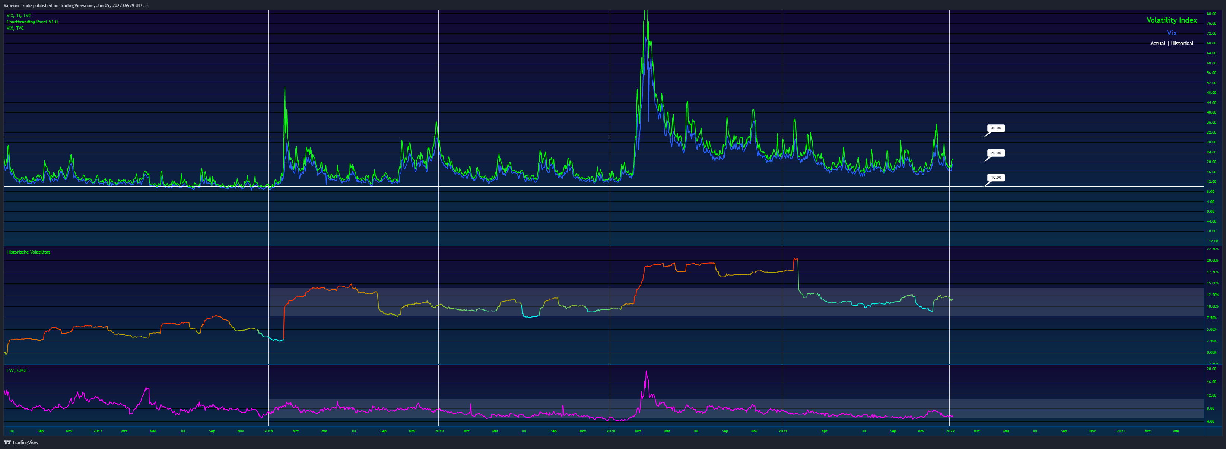Click the 'Apr' label on time axis
Image resolution: width=1226 pixels, height=449 pixels.
[824, 431]
